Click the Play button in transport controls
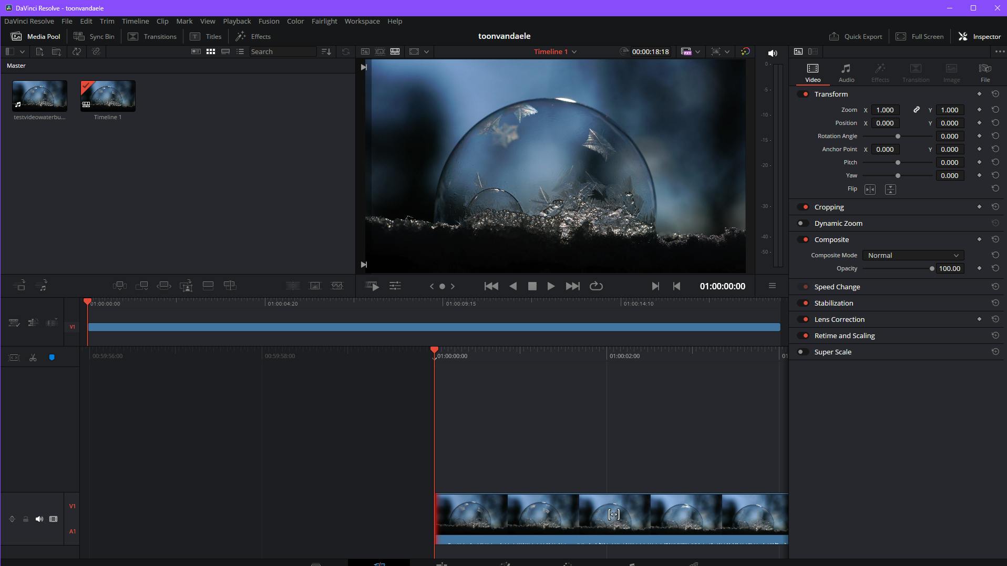Image resolution: width=1007 pixels, height=566 pixels. tap(550, 286)
